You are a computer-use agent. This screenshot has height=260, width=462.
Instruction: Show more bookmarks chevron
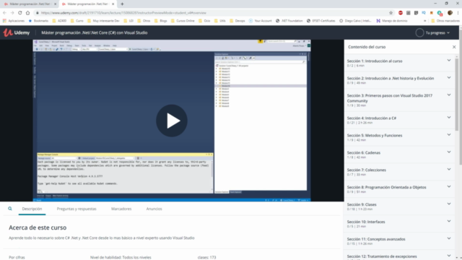425,21
